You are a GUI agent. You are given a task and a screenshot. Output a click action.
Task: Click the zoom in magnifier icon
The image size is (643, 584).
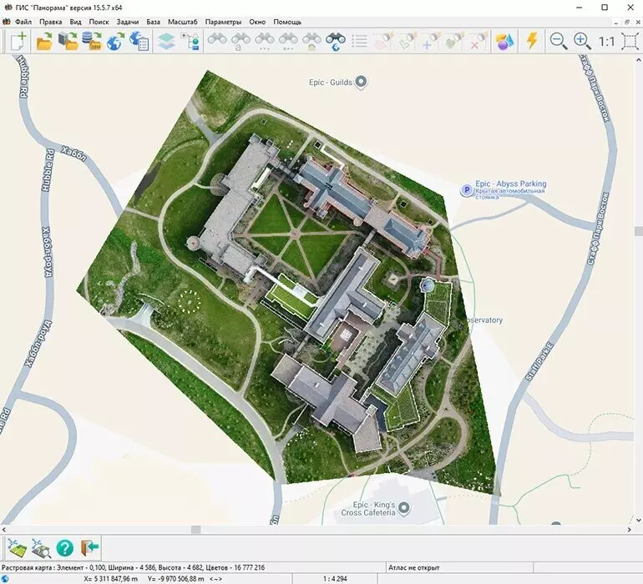click(582, 41)
